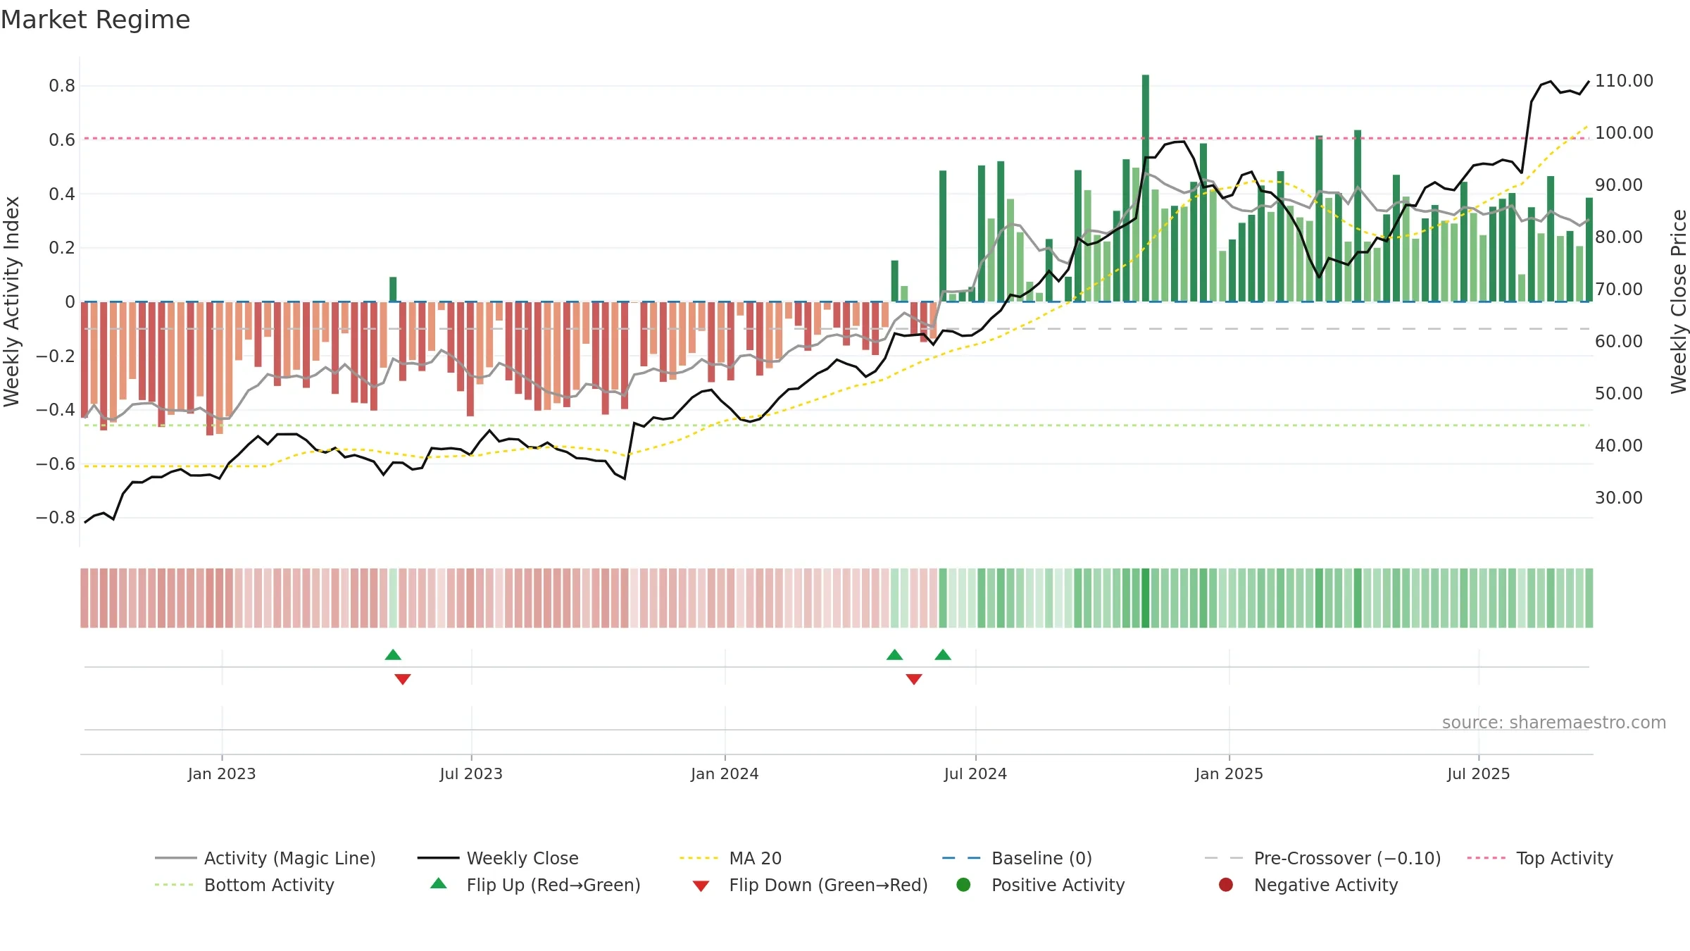
Task: Click the Jul 2024 axis label
Action: 975,773
